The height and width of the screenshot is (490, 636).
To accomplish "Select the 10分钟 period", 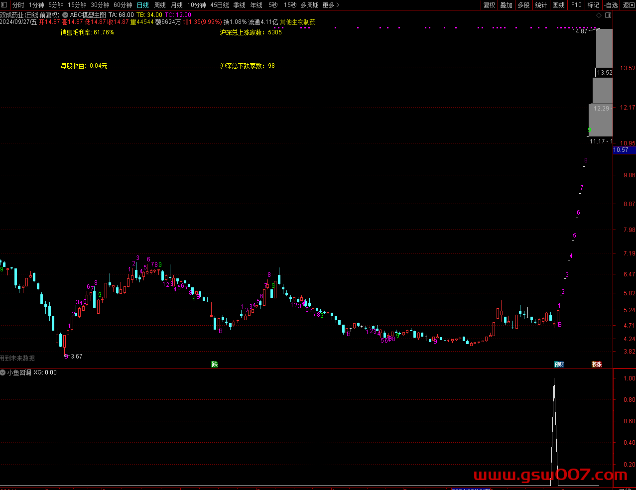I will coord(197,5).
